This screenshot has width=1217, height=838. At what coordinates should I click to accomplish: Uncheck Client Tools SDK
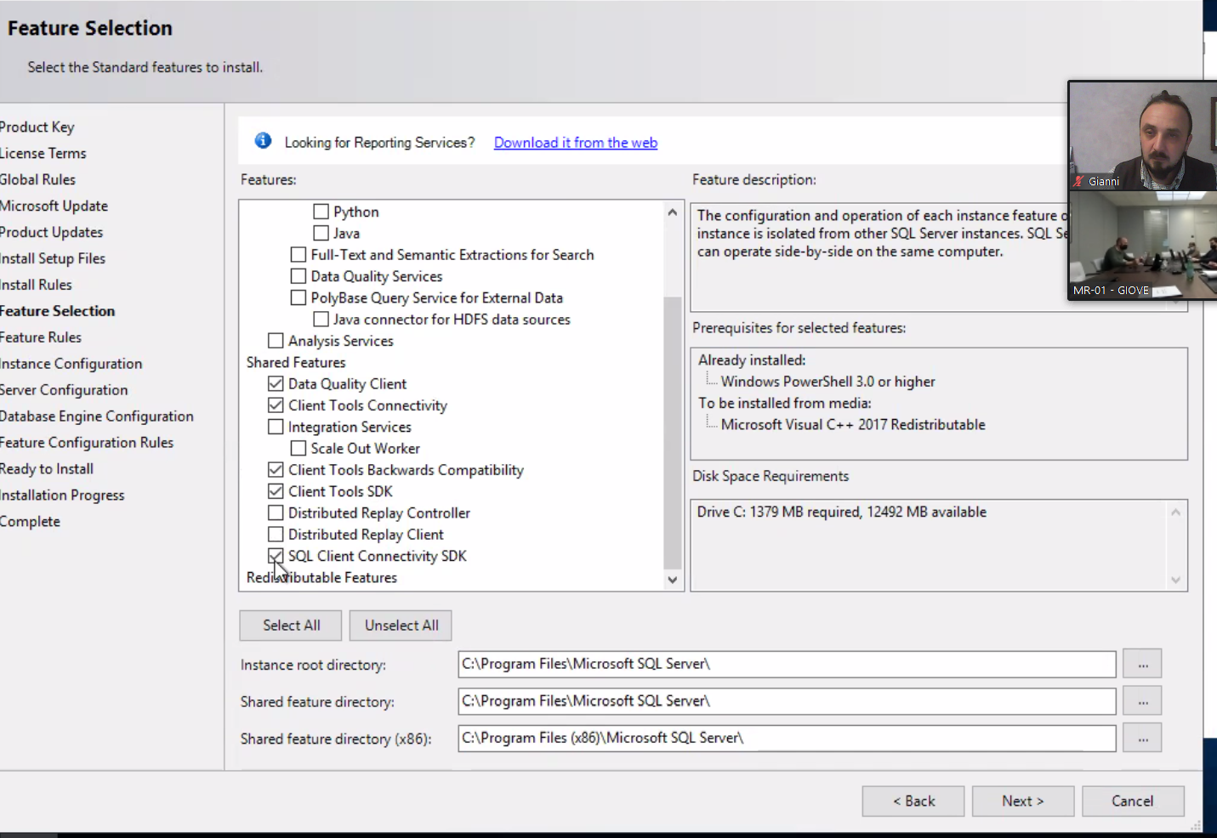pyautogui.click(x=276, y=491)
